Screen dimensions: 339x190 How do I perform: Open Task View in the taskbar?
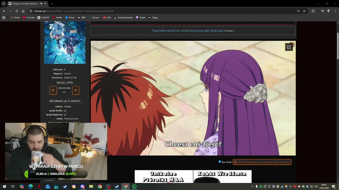pos(13,187)
